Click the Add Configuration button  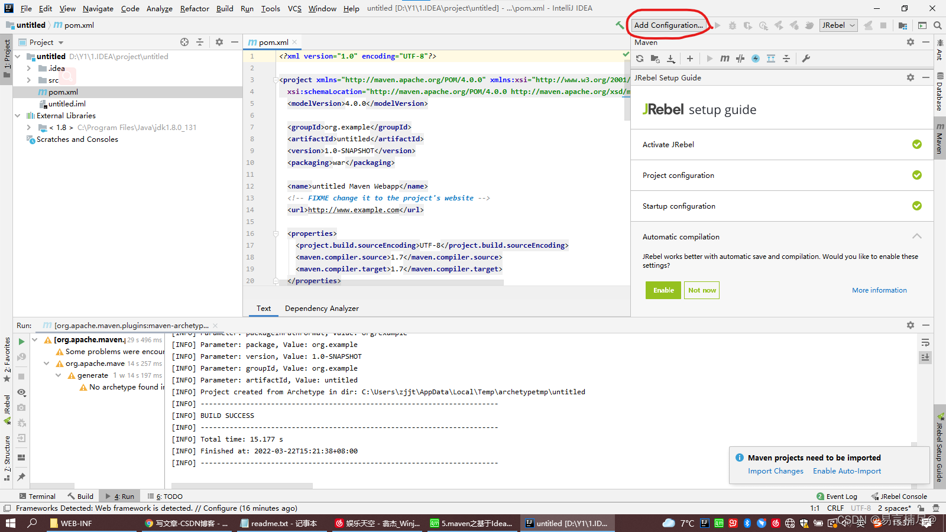tap(669, 25)
